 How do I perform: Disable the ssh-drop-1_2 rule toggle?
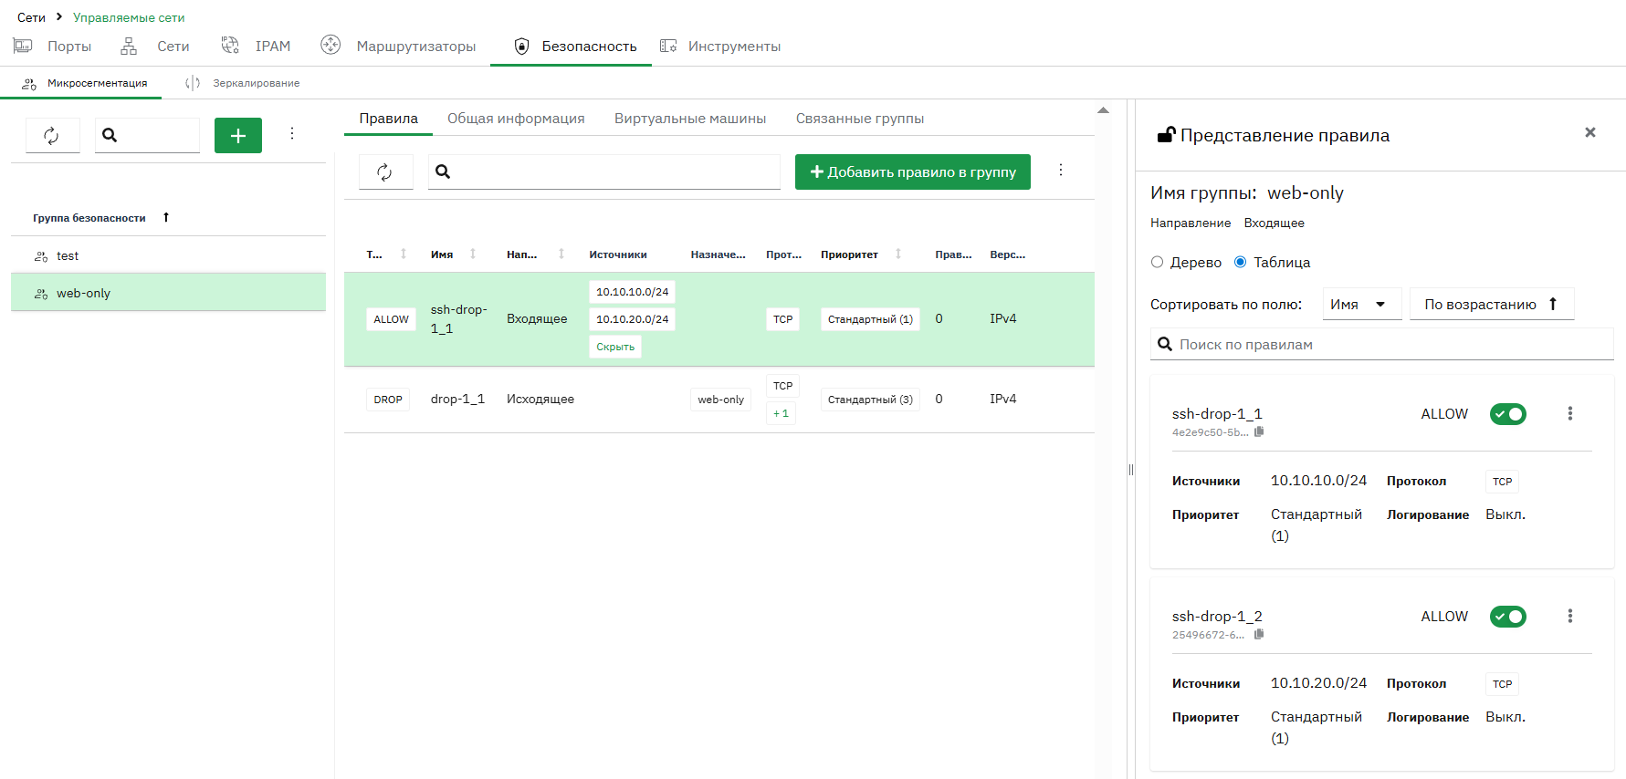pos(1508,617)
